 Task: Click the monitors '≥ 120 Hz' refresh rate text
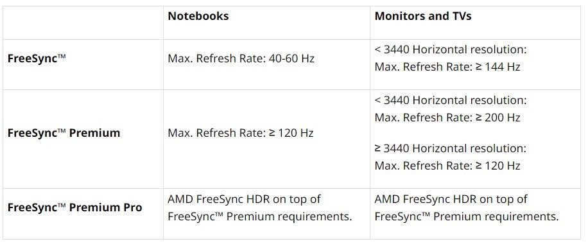[x=497, y=166]
